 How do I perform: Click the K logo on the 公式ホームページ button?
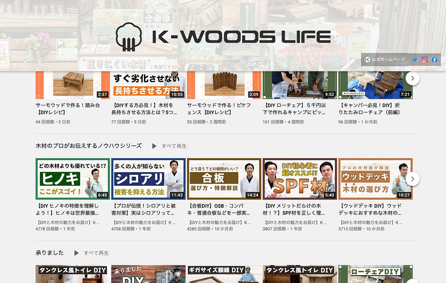368,59
